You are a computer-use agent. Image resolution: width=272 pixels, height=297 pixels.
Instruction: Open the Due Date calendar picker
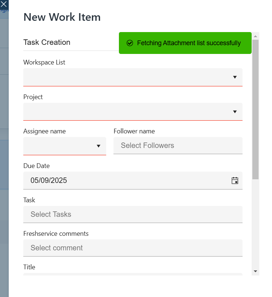235,180
